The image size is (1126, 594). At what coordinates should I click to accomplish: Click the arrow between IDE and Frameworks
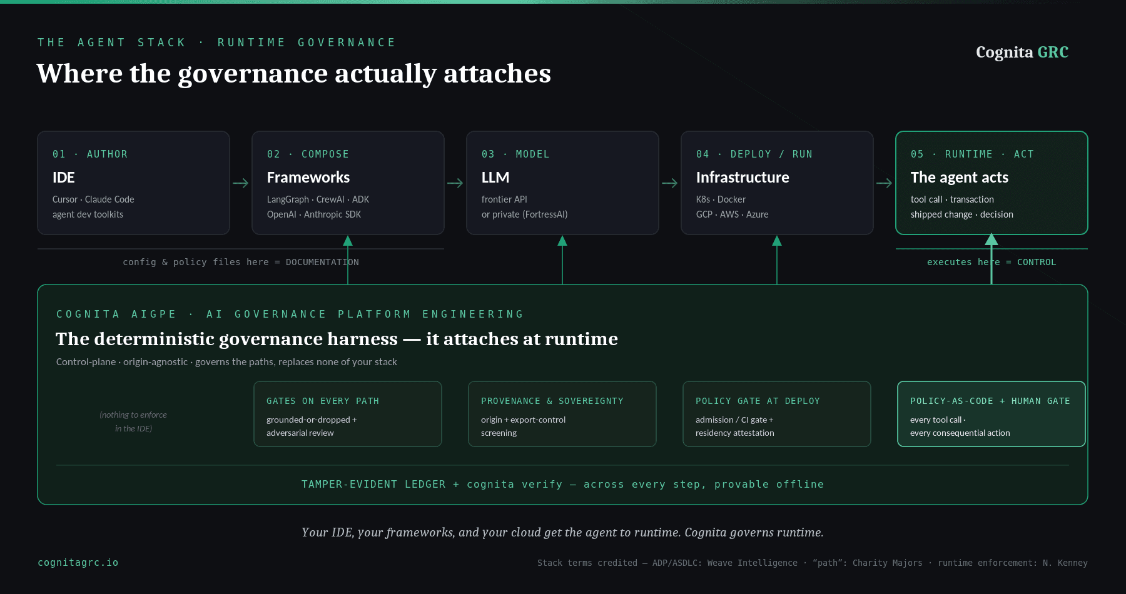click(x=241, y=183)
